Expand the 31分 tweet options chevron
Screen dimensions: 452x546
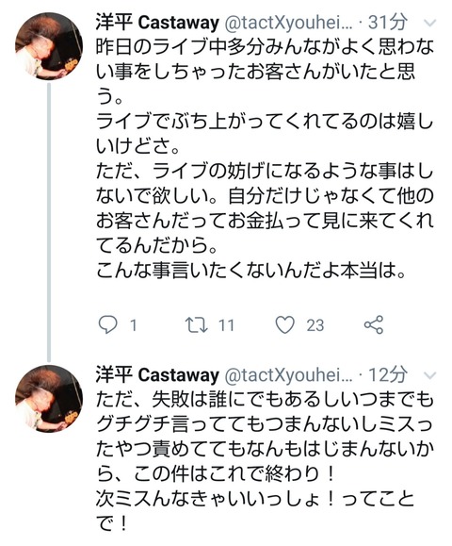click(x=430, y=24)
